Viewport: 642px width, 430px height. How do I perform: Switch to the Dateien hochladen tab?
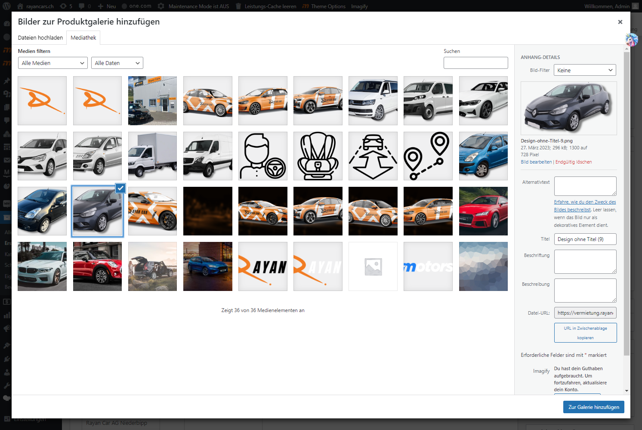click(x=40, y=38)
